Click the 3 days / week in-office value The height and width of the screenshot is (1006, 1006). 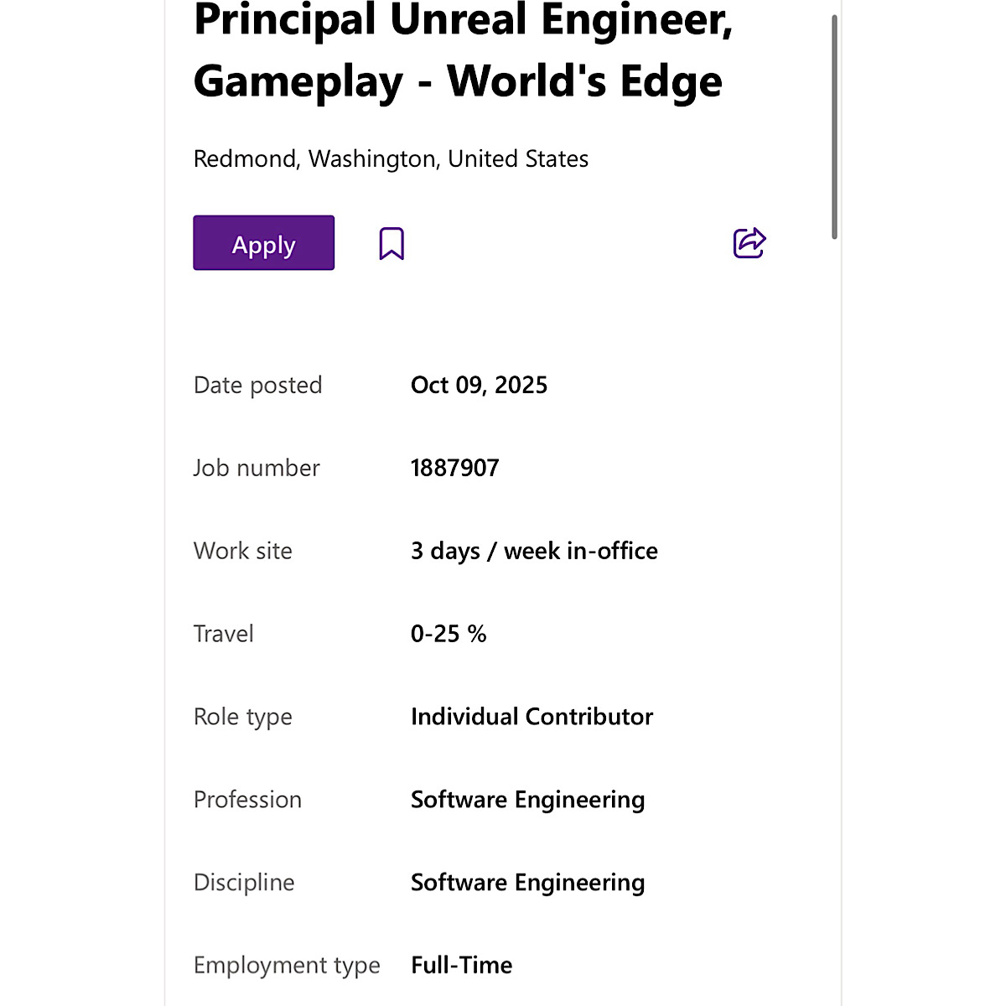[x=534, y=551]
